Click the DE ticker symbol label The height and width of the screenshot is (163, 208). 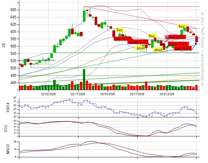point(4,45)
